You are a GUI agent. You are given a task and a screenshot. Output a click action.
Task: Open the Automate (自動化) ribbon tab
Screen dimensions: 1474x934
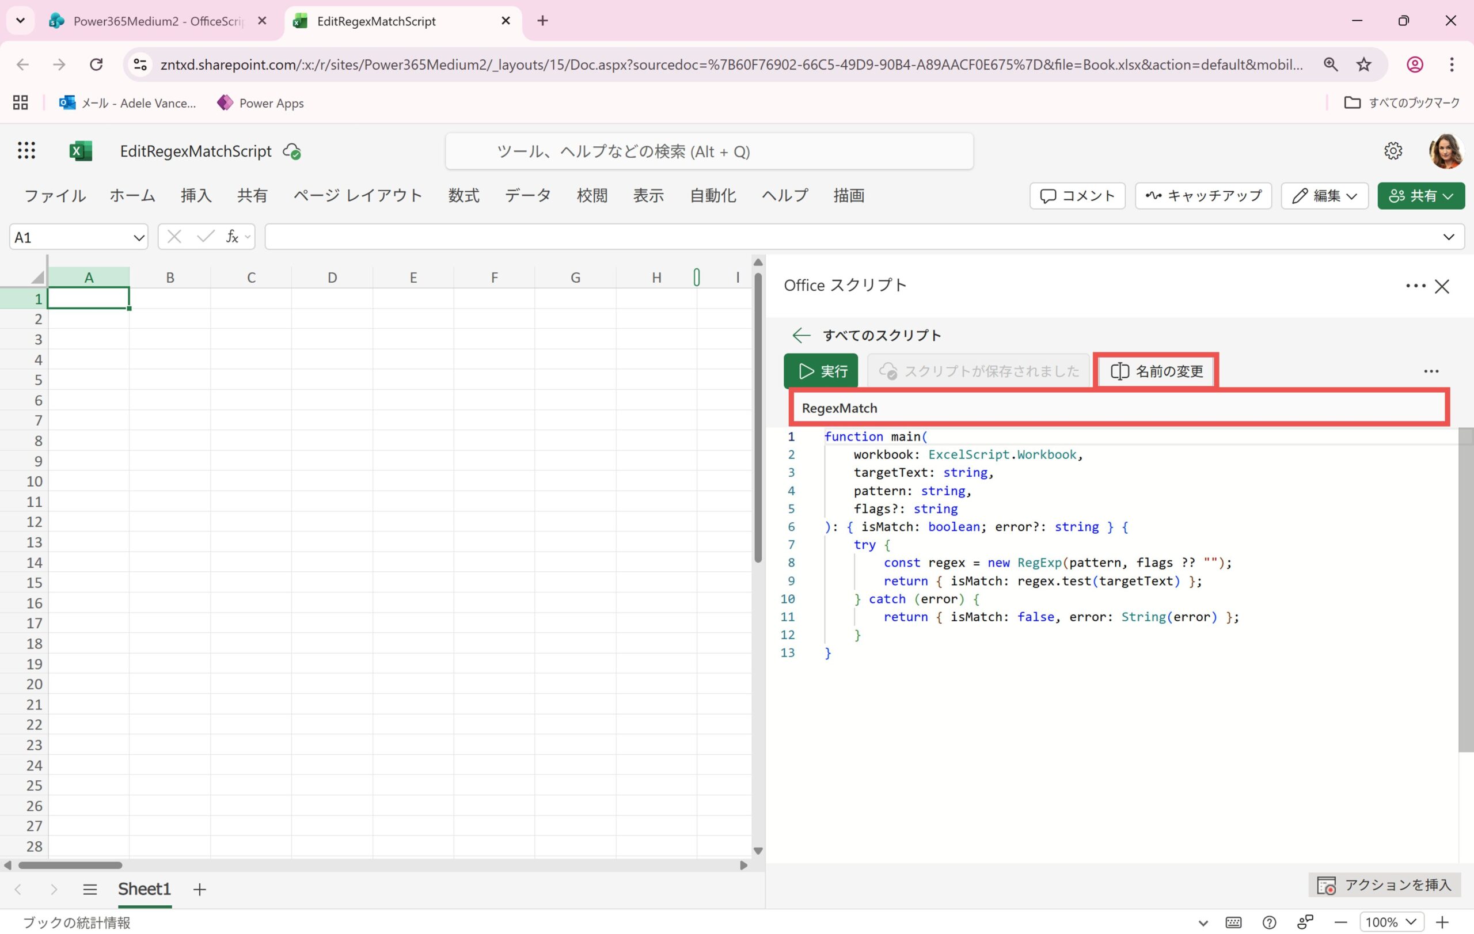[x=712, y=196]
